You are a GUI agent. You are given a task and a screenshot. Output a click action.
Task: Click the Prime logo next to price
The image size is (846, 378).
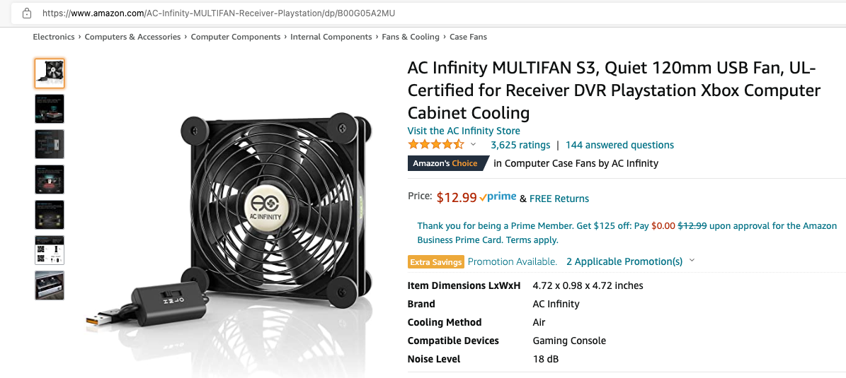[x=498, y=198]
